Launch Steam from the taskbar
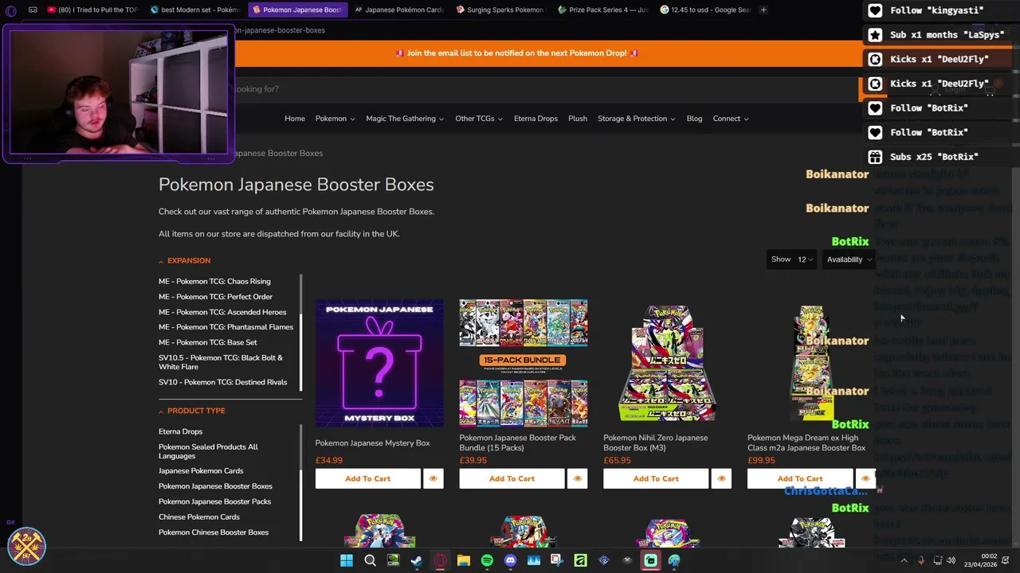This screenshot has width=1020, height=573. [x=416, y=561]
